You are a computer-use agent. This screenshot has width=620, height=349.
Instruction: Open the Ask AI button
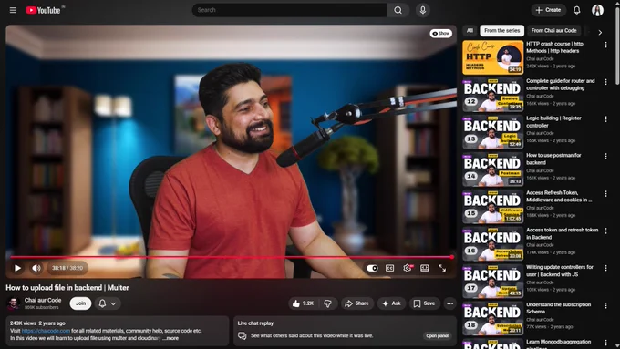point(391,303)
